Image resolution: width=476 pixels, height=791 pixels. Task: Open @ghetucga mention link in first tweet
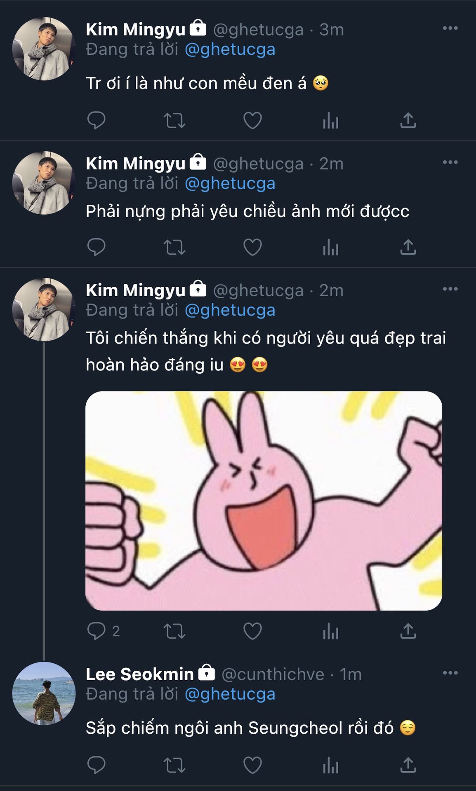[230, 49]
